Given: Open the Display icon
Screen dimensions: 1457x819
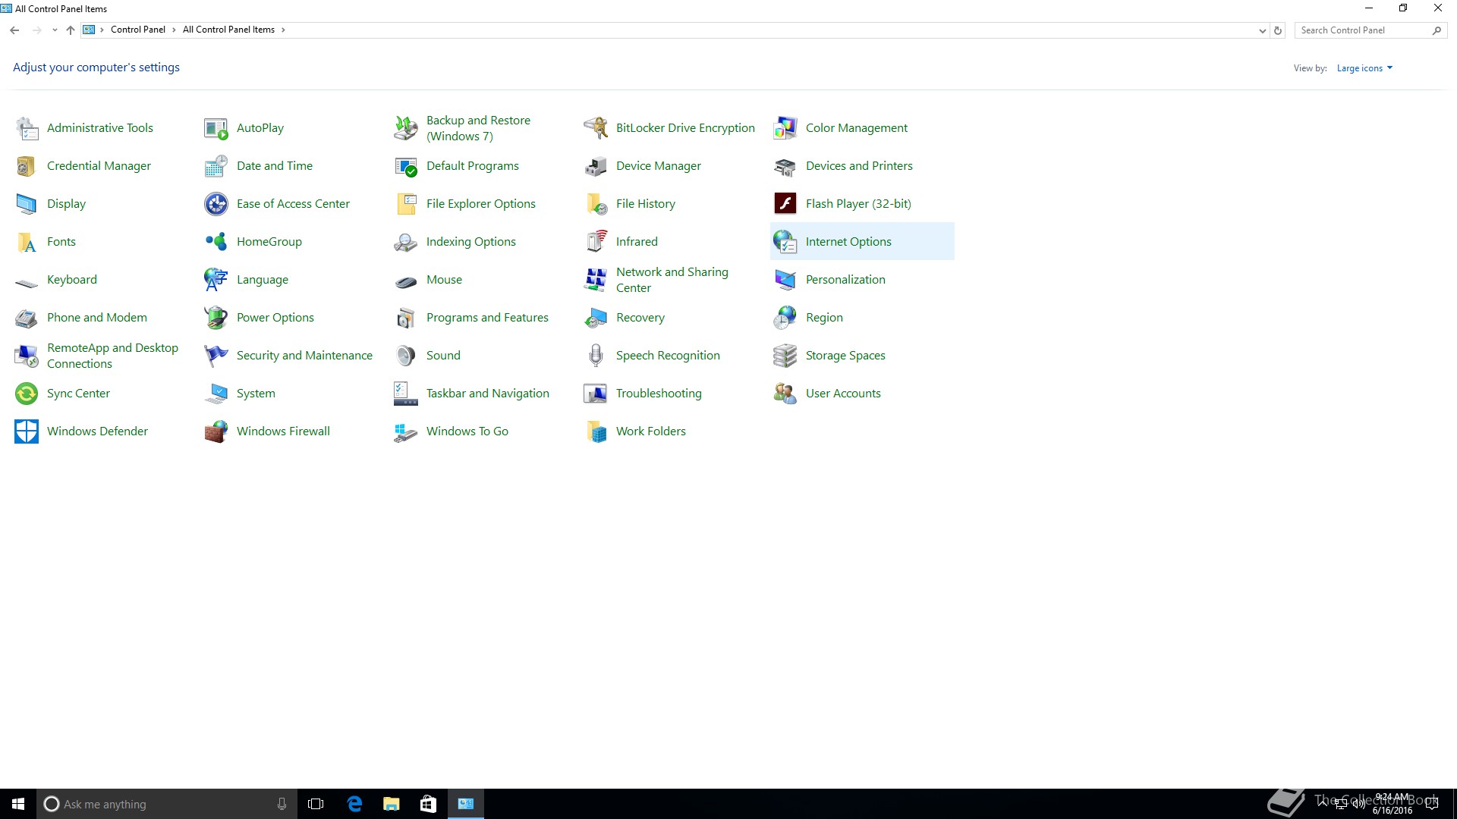Looking at the screenshot, I should click(x=27, y=204).
